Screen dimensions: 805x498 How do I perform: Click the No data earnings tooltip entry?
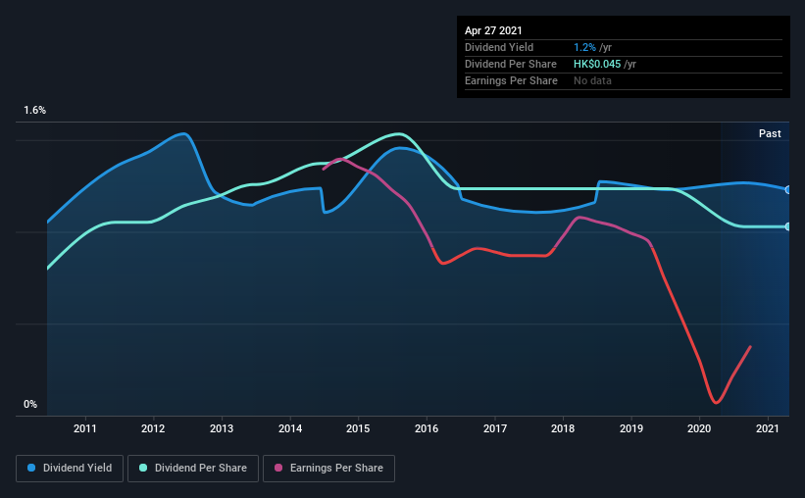coord(592,80)
